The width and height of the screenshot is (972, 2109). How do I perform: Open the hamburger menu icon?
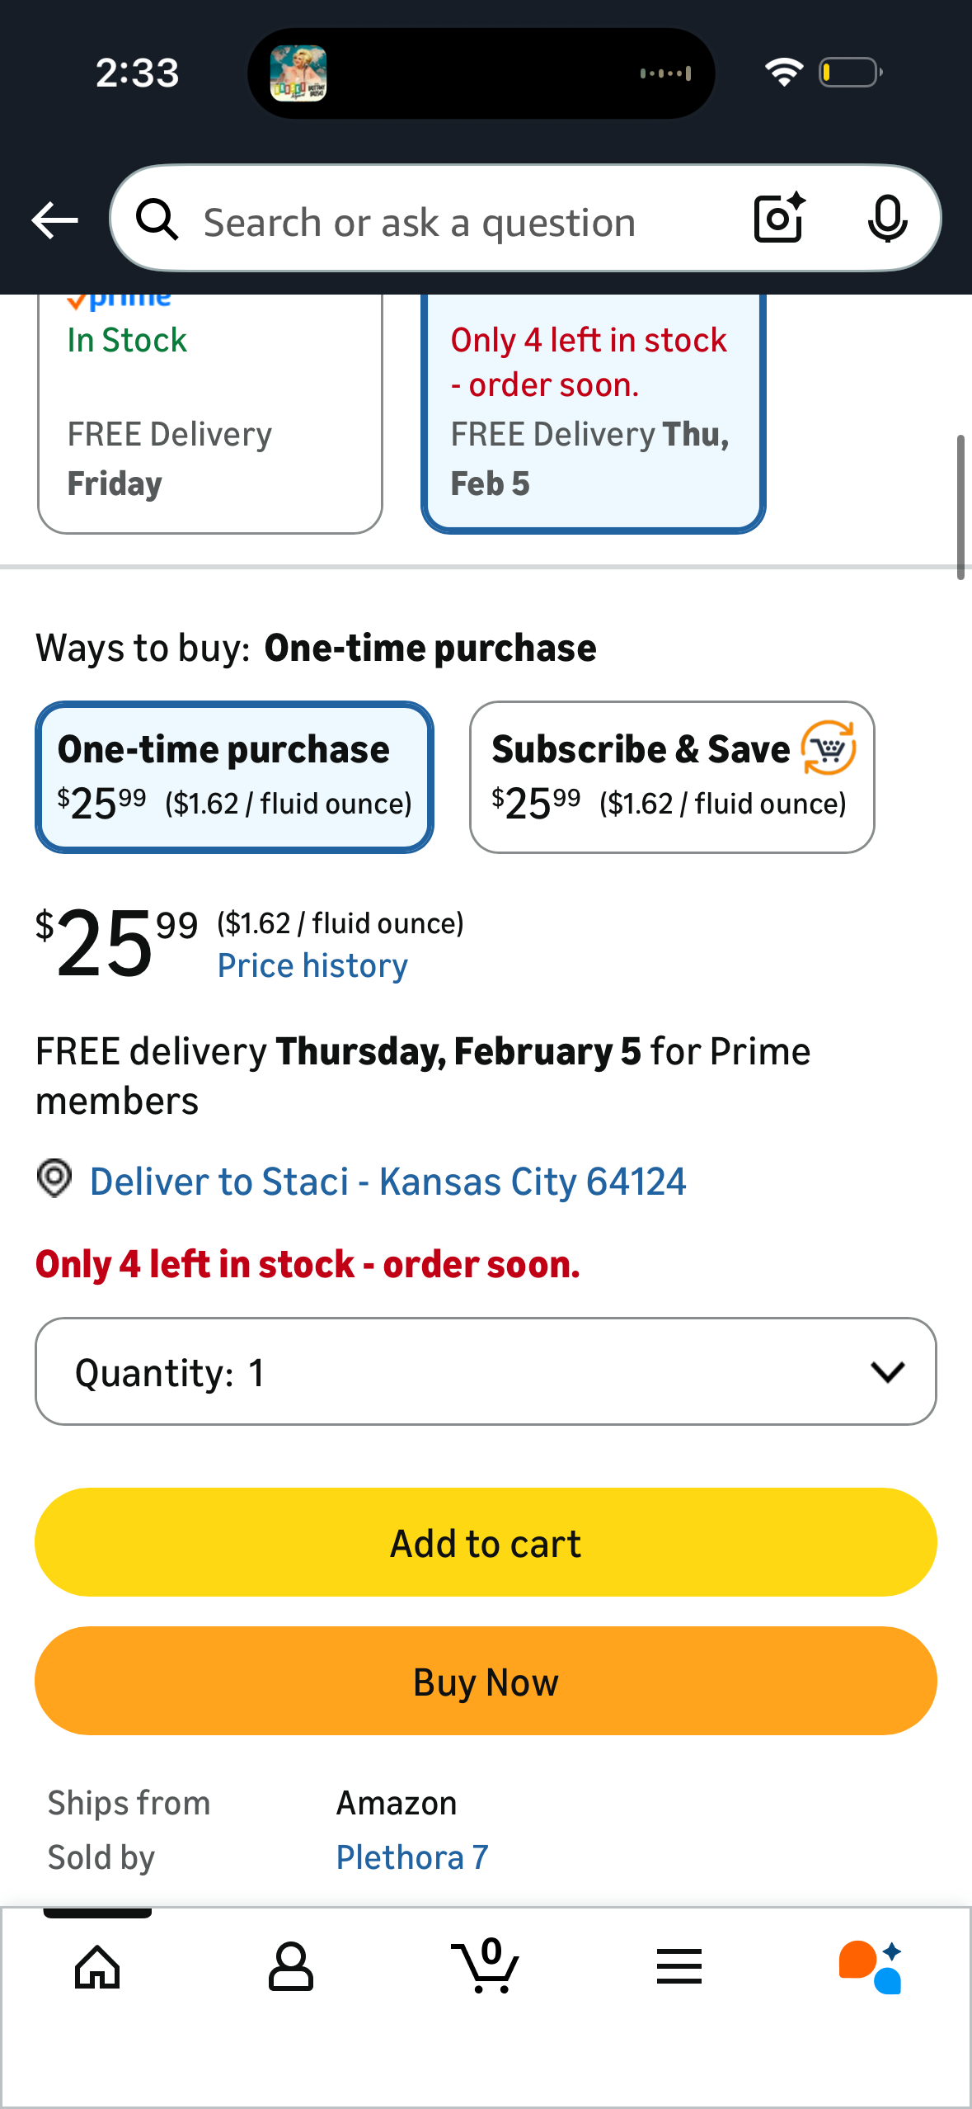coord(679,1966)
